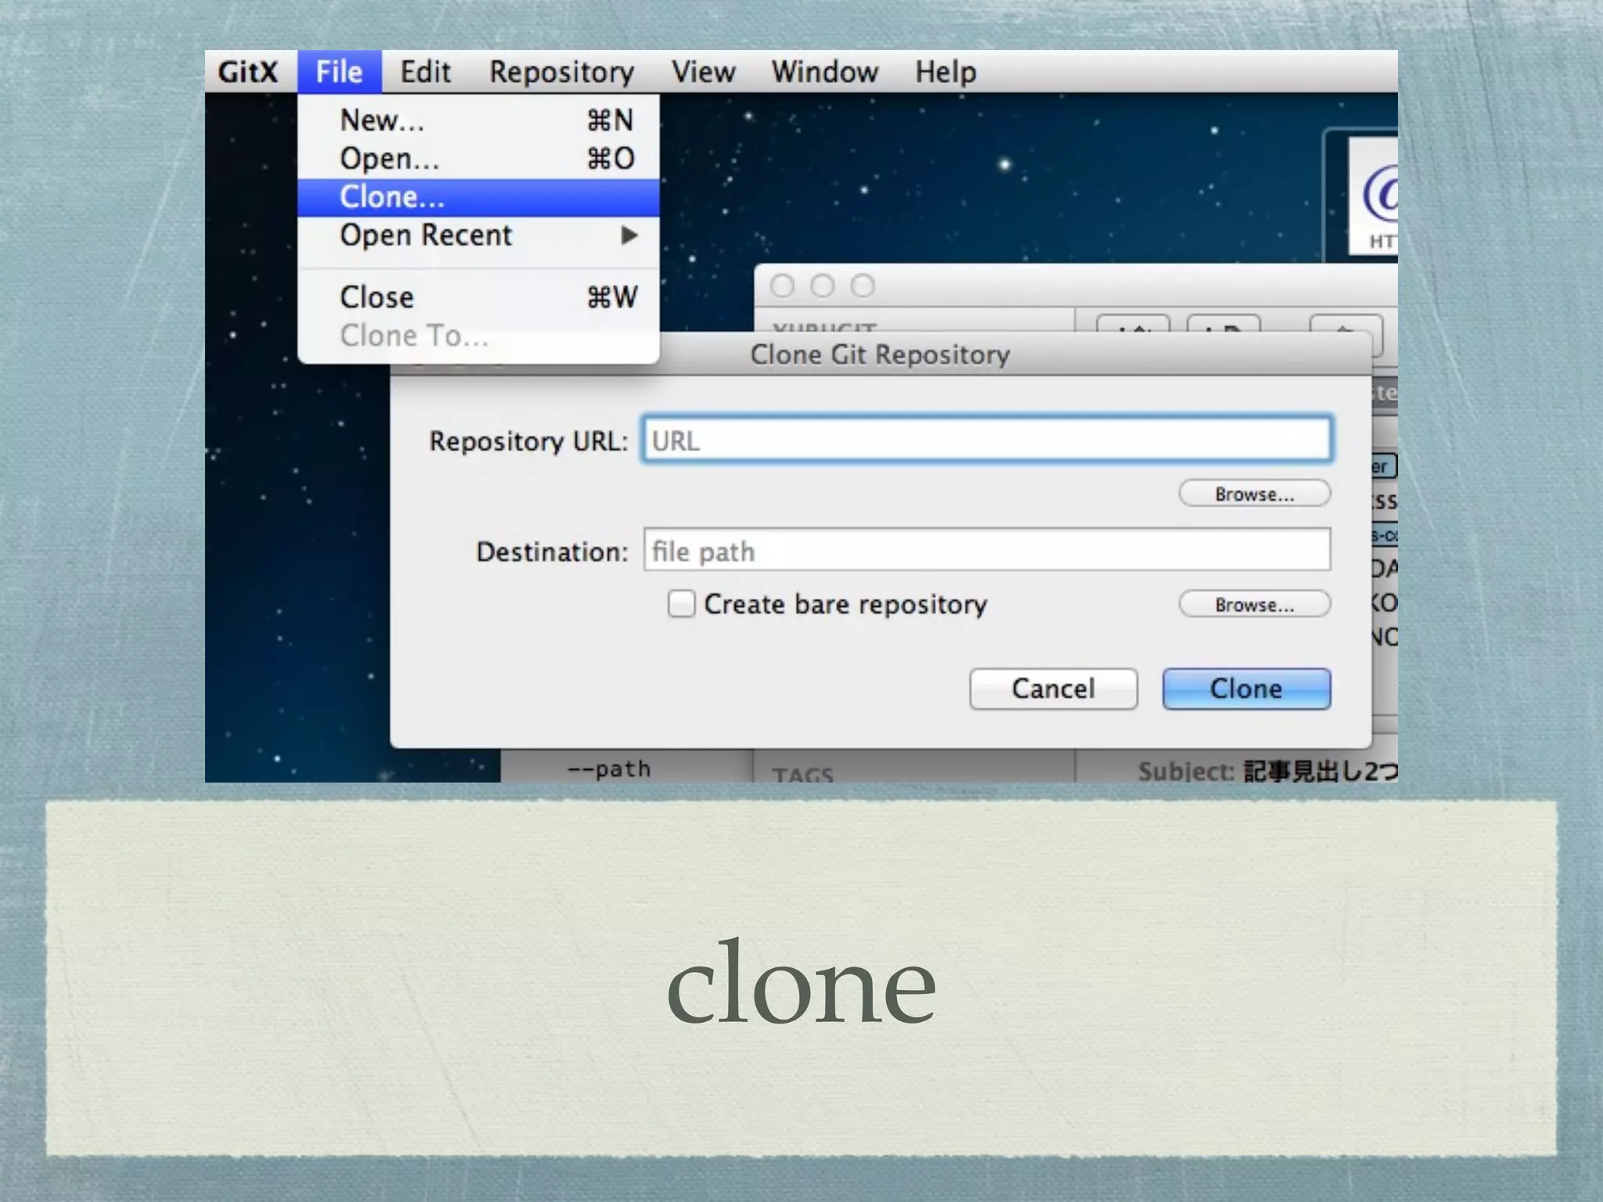Click the "Repository URL:" label
This screenshot has height=1202, width=1603.
point(528,441)
